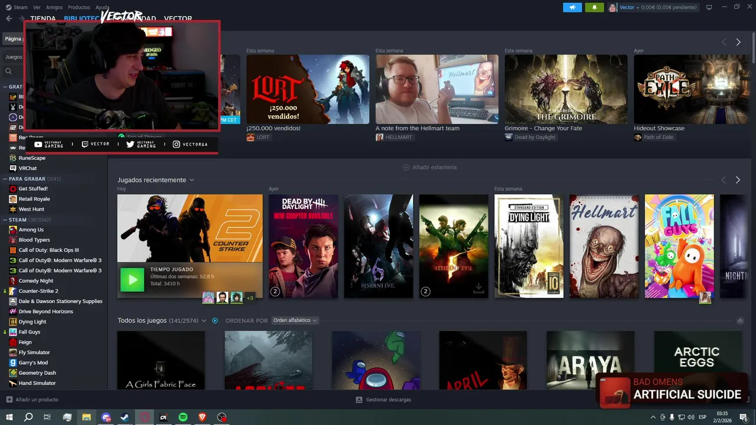The image size is (756, 425).
Task: Collapse the STEAM category in sidebar
Action: 27,220
